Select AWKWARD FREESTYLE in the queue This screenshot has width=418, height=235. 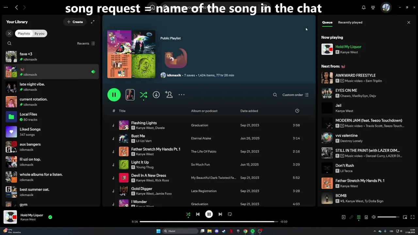point(365,78)
